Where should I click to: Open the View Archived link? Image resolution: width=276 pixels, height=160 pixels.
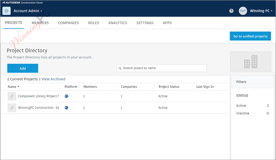pos(53,79)
